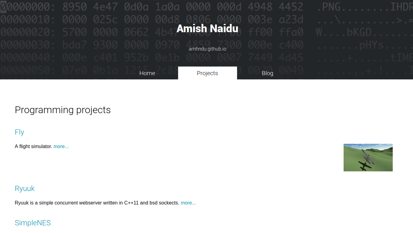This screenshot has height=233, width=413.
Task: Click the bKGD text in header hexdump
Action: tap(359, 32)
